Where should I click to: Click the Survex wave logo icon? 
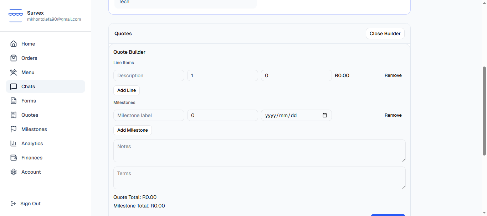pos(16,16)
